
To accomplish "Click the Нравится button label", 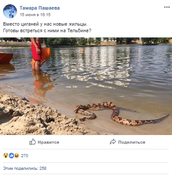I will [48, 142].
